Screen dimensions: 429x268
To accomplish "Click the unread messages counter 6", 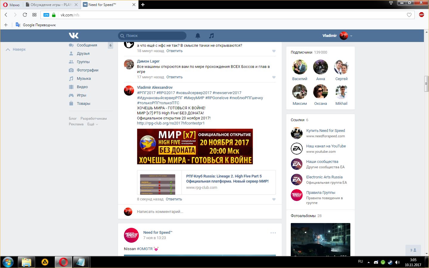I will pyautogui.click(x=111, y=45).
